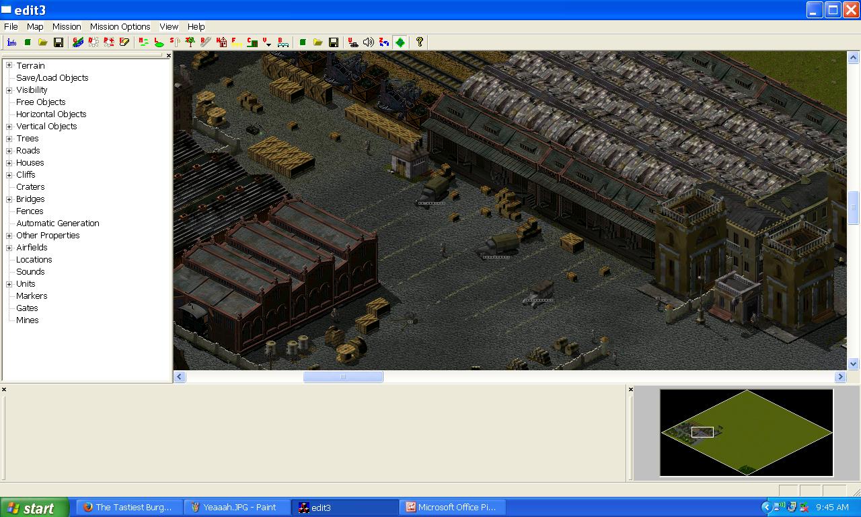The height and width of the screenshot is (517, 861).
Task: Expand the Bridges tree node
Action: (9, 199)
